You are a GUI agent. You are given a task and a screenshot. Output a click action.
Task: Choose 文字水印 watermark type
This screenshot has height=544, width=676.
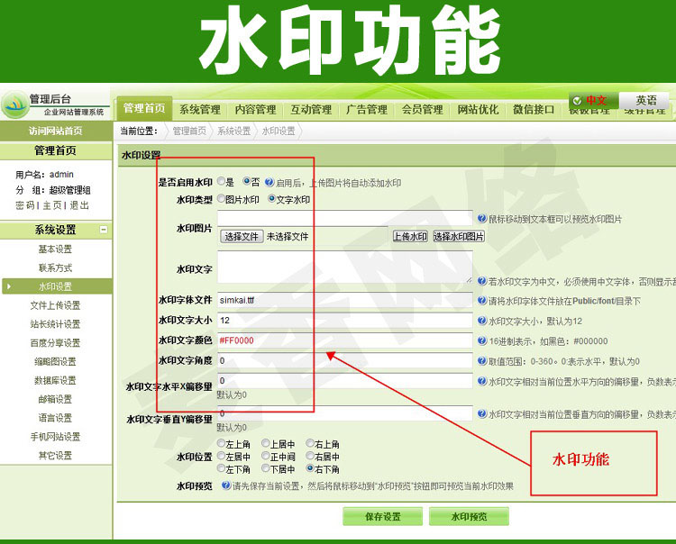(x=272, y=198)
